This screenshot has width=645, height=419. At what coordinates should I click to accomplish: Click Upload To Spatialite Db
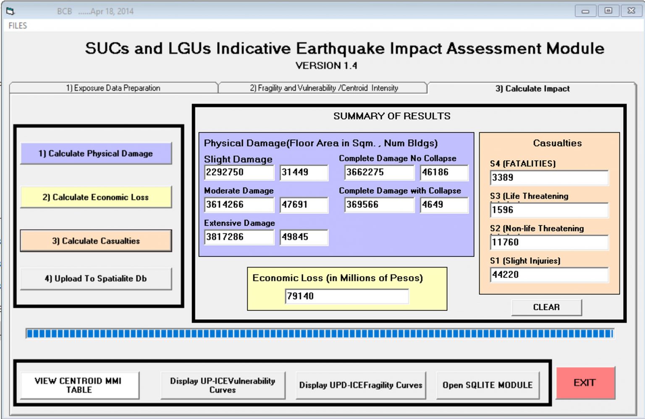point(96,278)
